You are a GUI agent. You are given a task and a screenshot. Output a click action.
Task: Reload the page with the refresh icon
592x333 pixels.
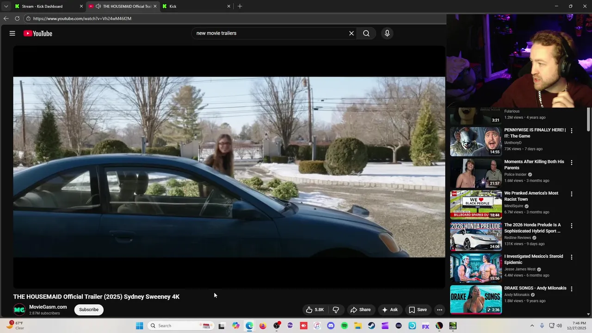click(x=17, y=18)
